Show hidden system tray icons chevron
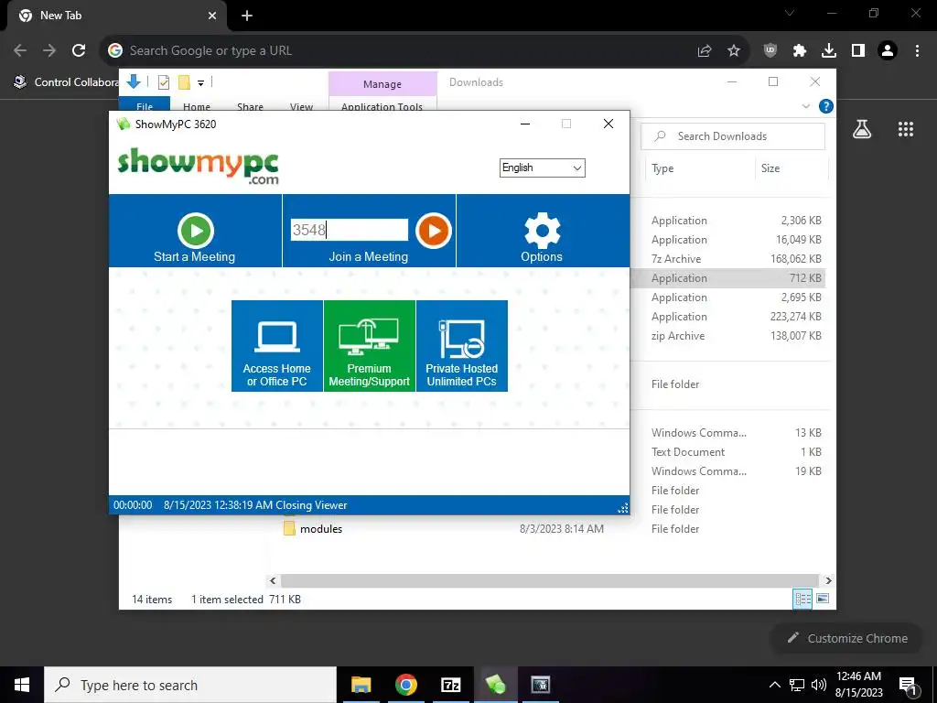937x703 pixels. (x=774, y=685)
